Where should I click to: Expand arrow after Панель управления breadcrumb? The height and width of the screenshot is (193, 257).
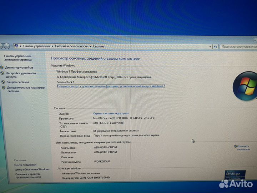(52, 46)
